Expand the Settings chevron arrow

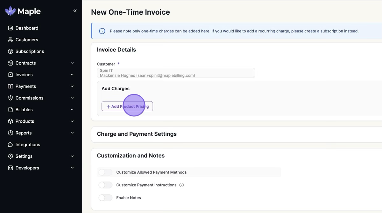[72, 156]
